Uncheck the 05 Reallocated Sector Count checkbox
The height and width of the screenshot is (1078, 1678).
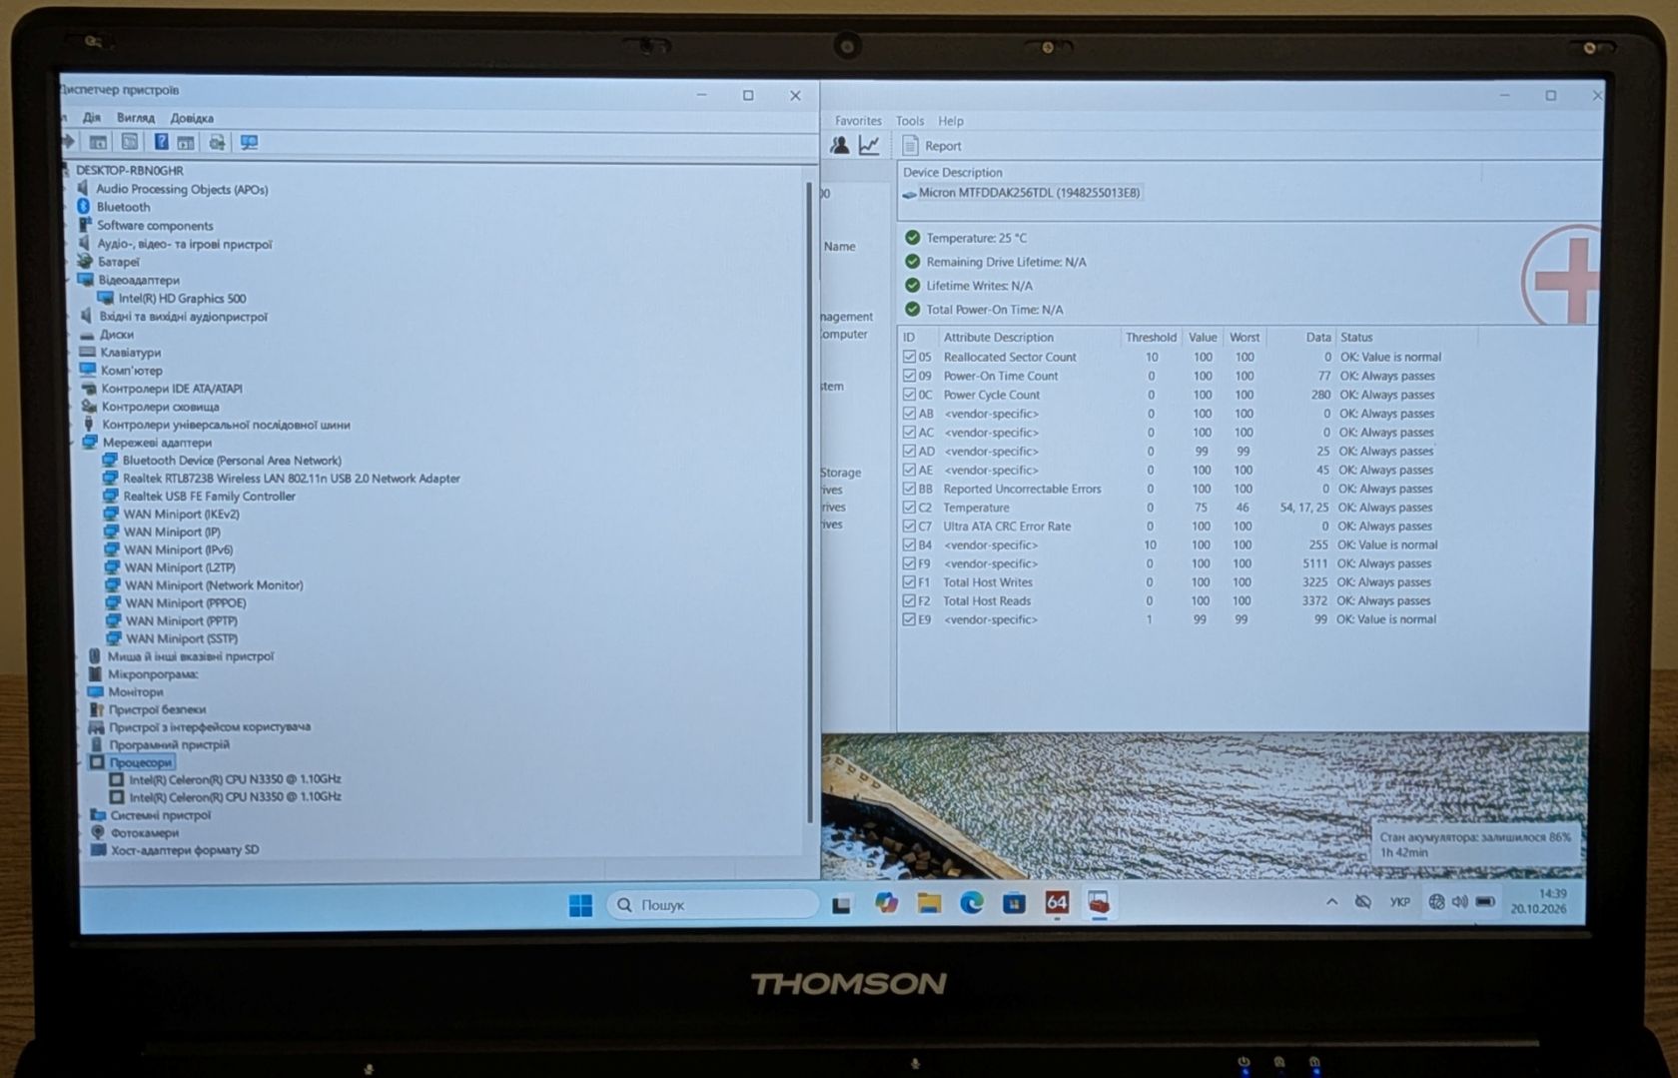click(909, 357)
